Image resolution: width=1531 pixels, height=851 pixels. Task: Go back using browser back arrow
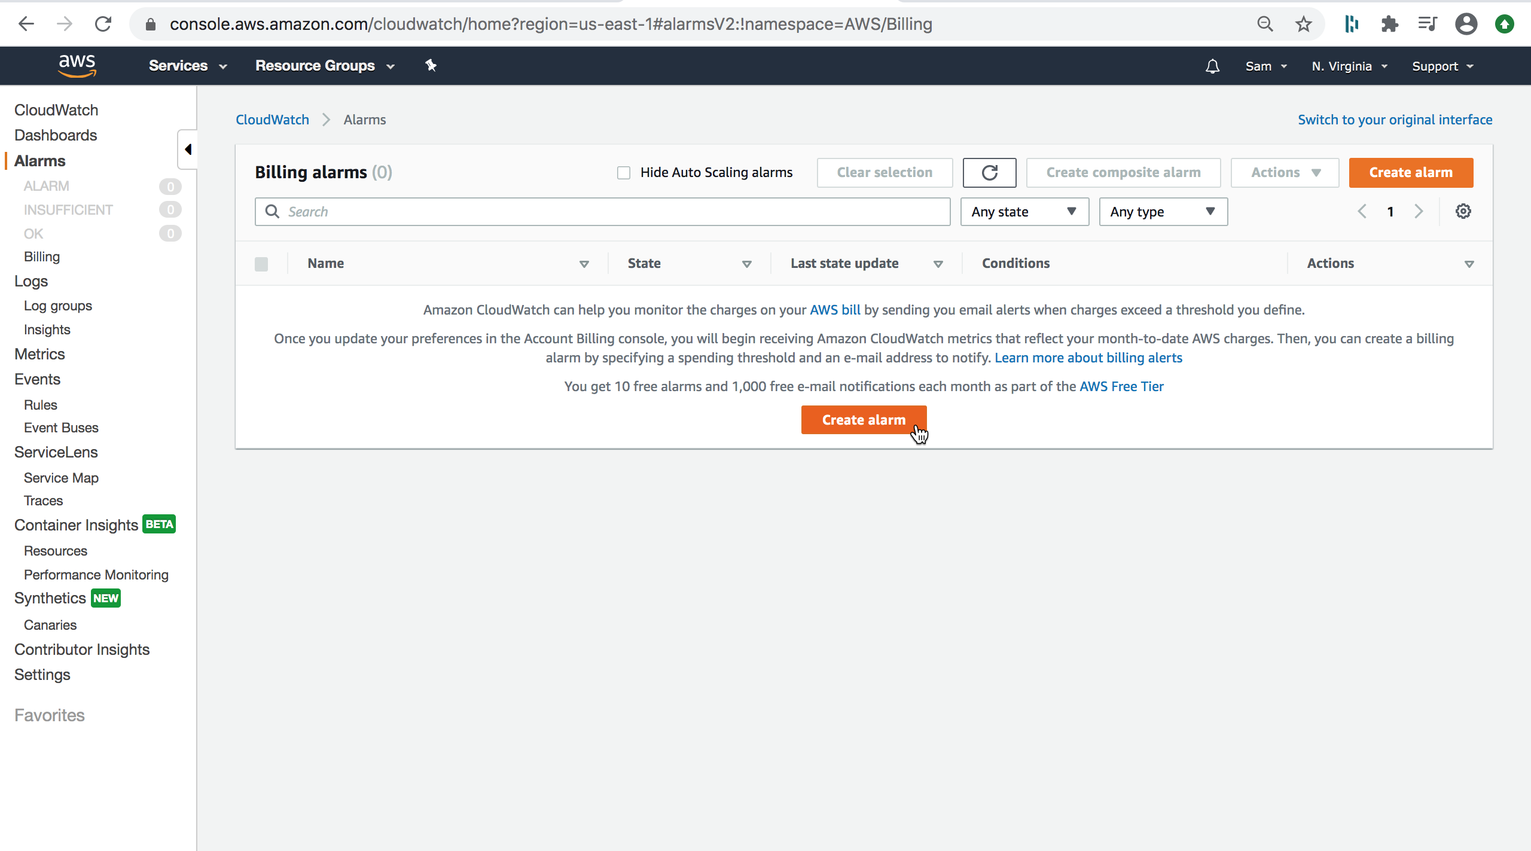(x=26, y=24)
